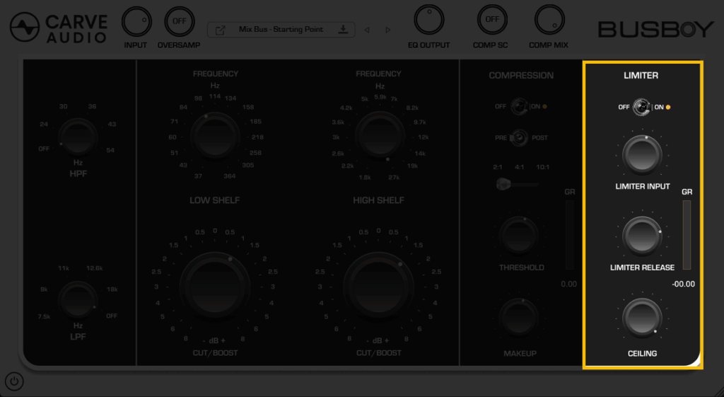
Task: Toggle the COMP SC off button
Action: (x=491, y=21)
